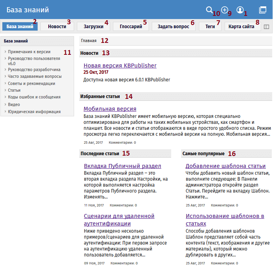Click «09 Ноя, 2017» article date
This screenshot has height=266, width=273.
(94, 263)
